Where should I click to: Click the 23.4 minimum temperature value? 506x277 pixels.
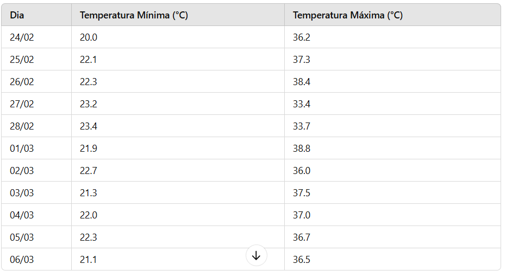89,126
